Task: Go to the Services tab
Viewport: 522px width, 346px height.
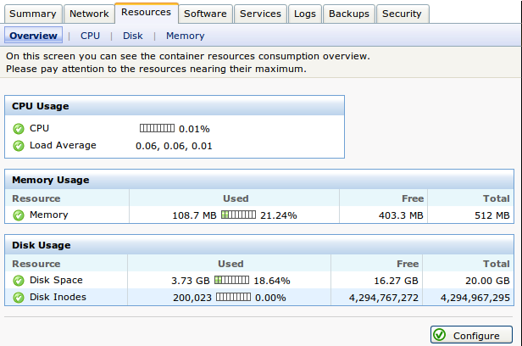Action: tap(260, 14)
